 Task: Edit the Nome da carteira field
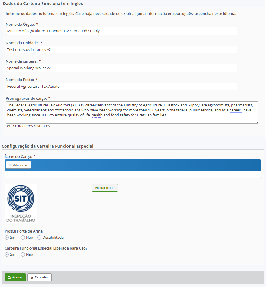coord(121,68)
